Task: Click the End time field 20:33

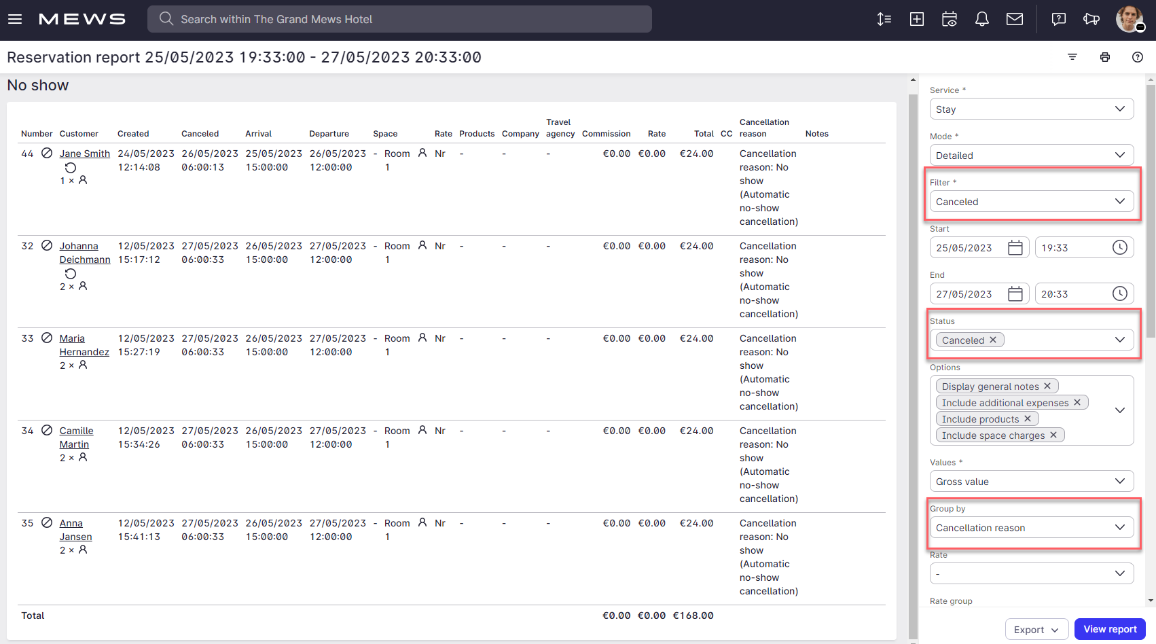Action: pyautogui.click(x=1085, y=293)
